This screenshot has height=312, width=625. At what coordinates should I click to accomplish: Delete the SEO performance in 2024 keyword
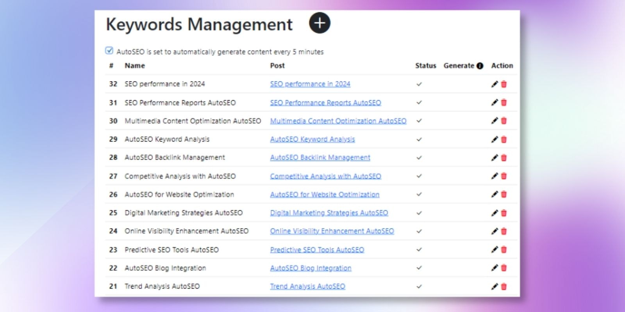pyautogui.click(x=504, y=84)
